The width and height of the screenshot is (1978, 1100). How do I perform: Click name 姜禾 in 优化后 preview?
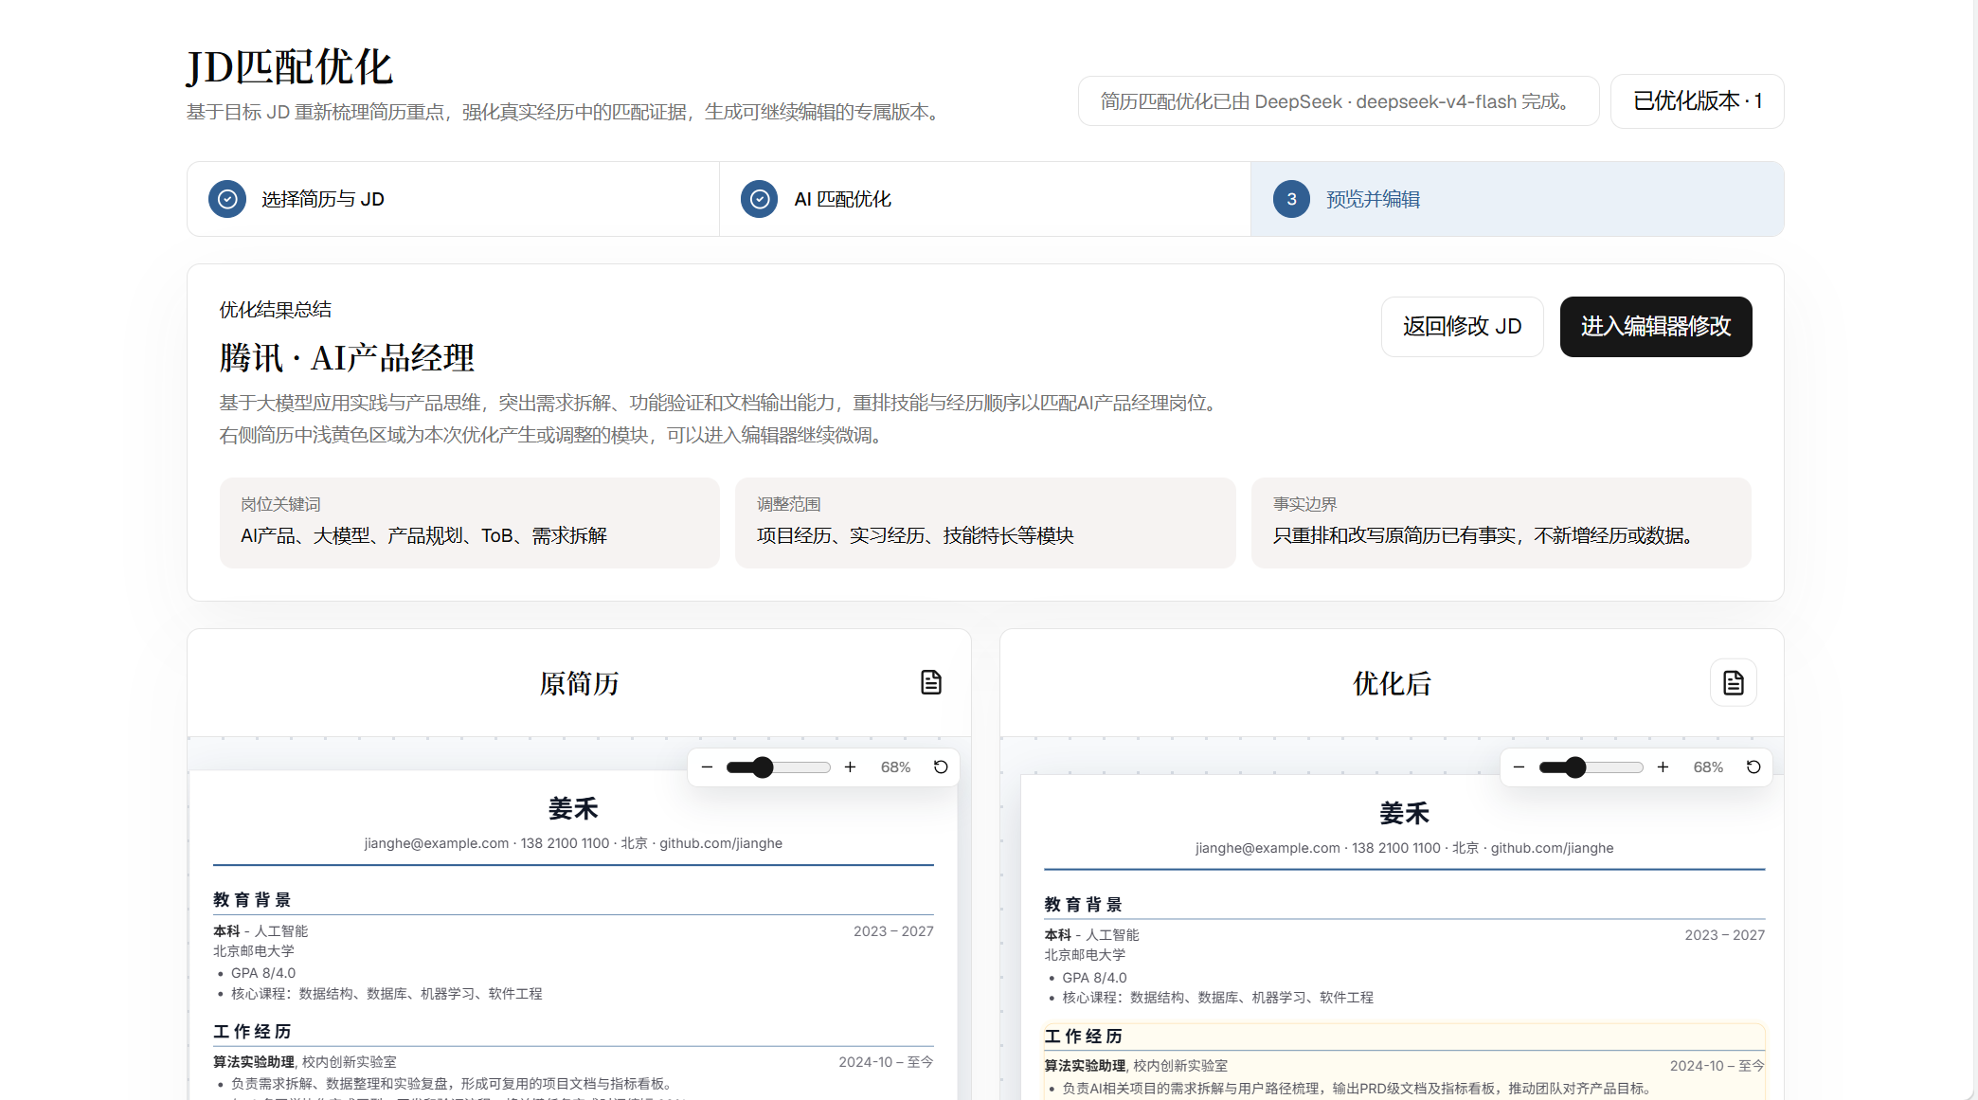(x=1404, y=814)
